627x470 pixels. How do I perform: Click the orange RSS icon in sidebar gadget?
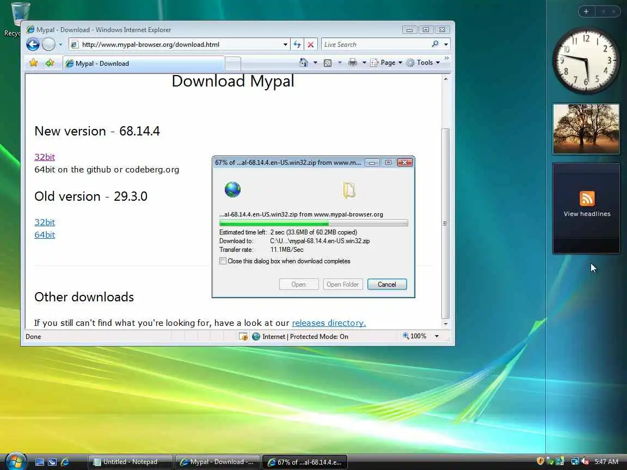pos(587,199)
